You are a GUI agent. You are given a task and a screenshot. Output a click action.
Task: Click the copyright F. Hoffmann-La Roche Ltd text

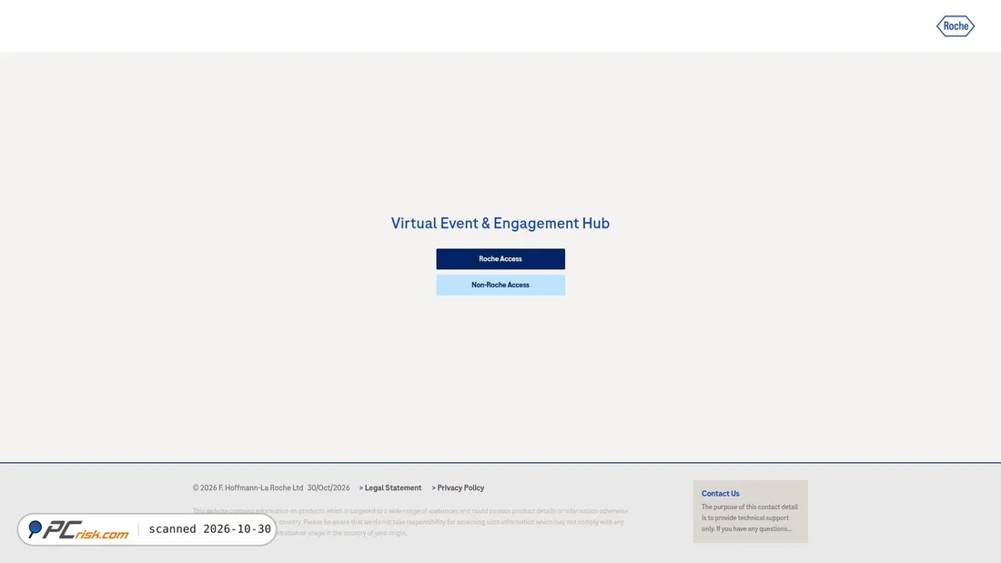pos(248,488)
